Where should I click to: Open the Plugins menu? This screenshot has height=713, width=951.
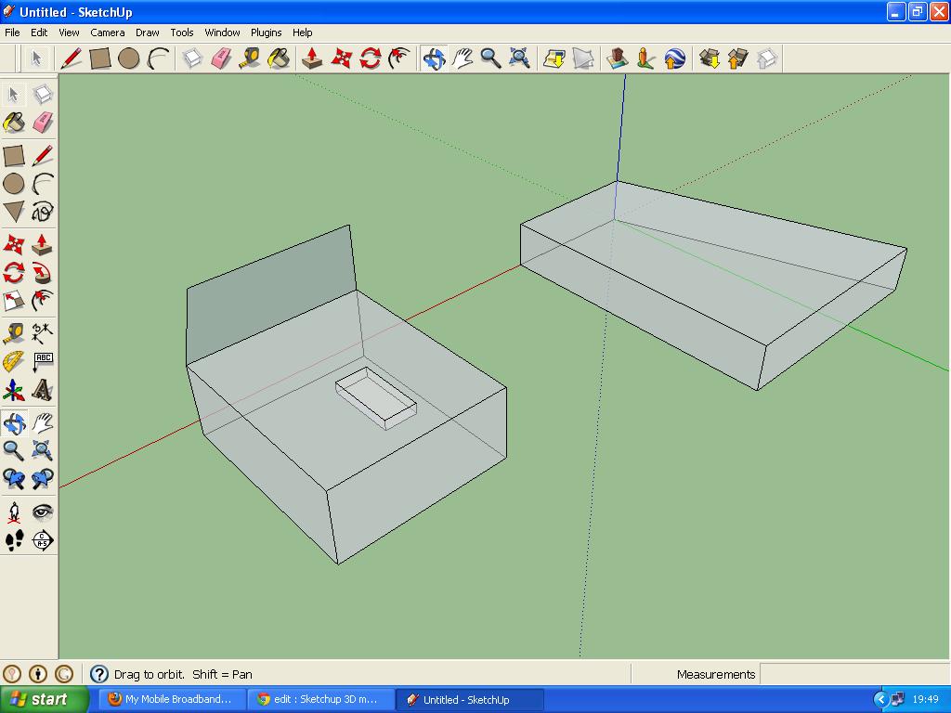tap(266, 32)
